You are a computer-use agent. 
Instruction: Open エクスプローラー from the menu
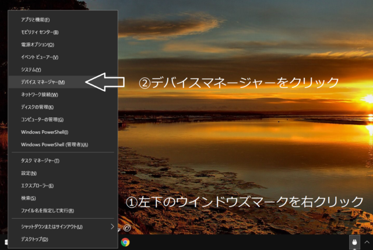point(63,185)
